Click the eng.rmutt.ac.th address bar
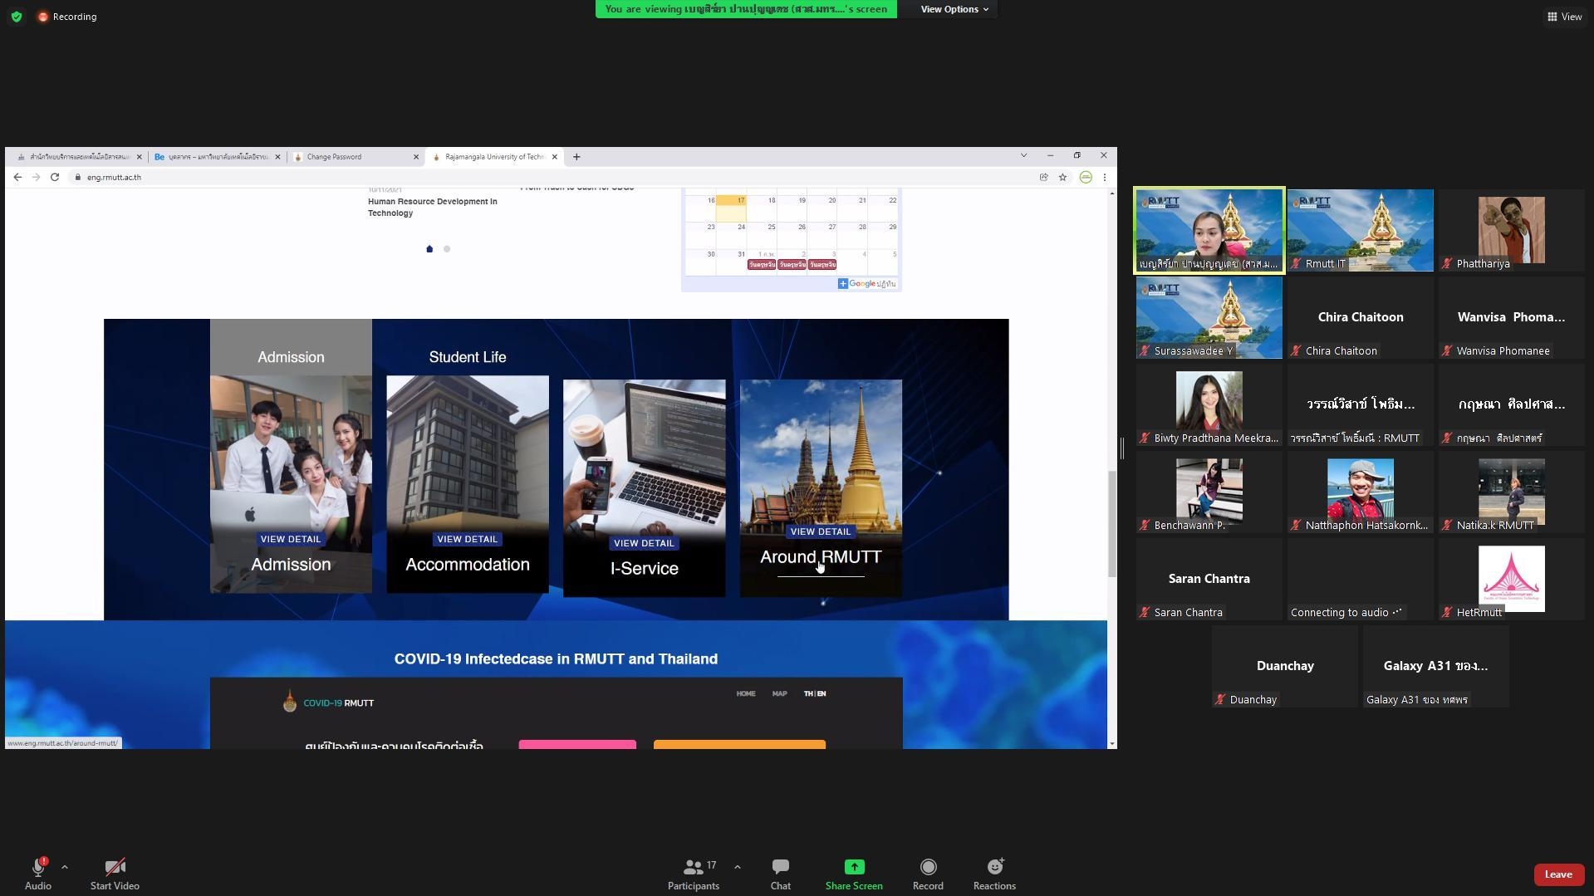 pos(548,177)
